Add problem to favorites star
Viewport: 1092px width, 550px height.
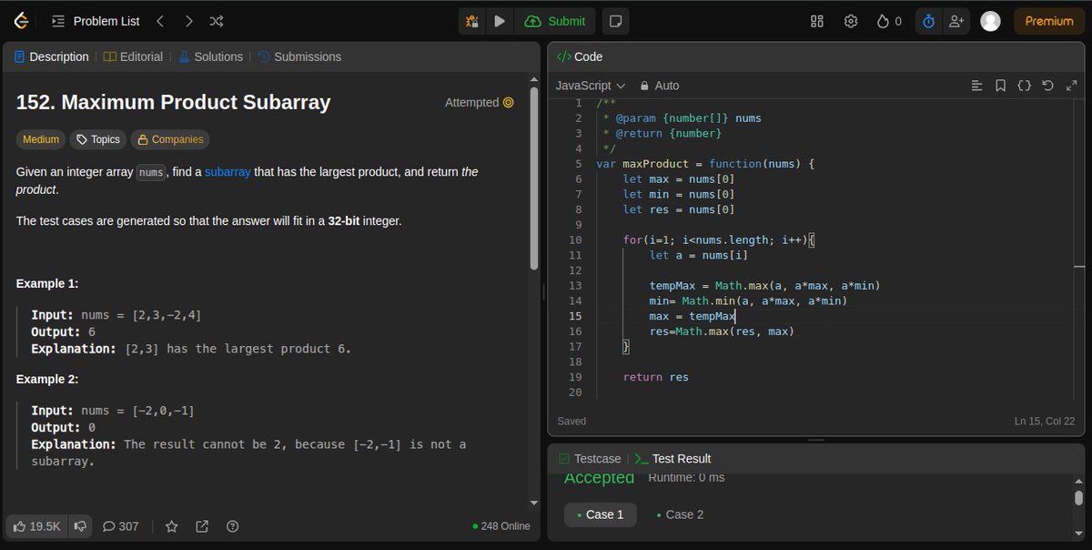(x=171, y=526)
